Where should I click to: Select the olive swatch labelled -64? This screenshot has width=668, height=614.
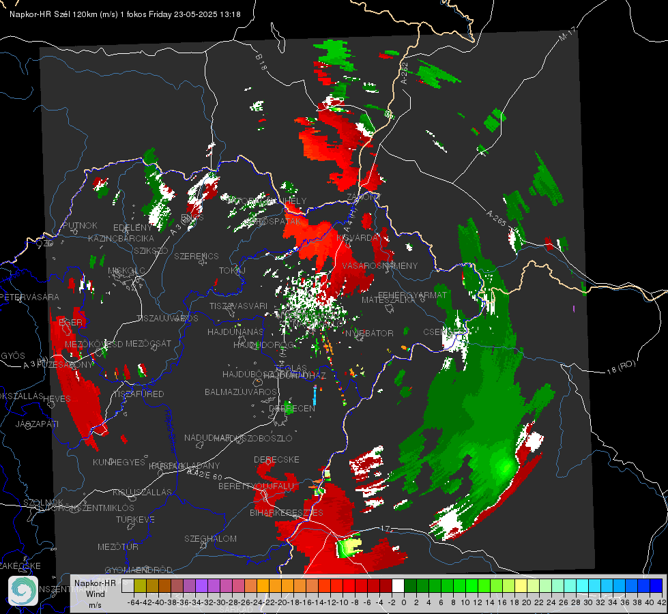140,586
